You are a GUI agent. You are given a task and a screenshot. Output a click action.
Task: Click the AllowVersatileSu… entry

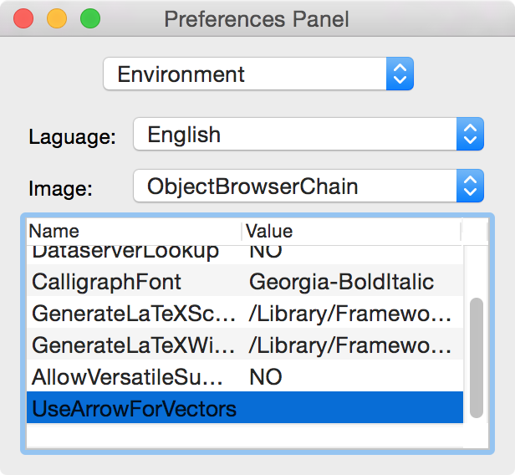127,377
